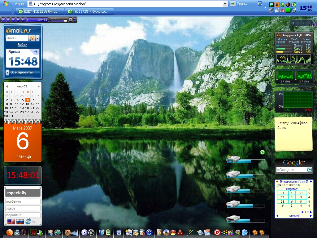Click the green refresh icon above drive meters
This screenshot has height=238, width=317.
point(262,152)
